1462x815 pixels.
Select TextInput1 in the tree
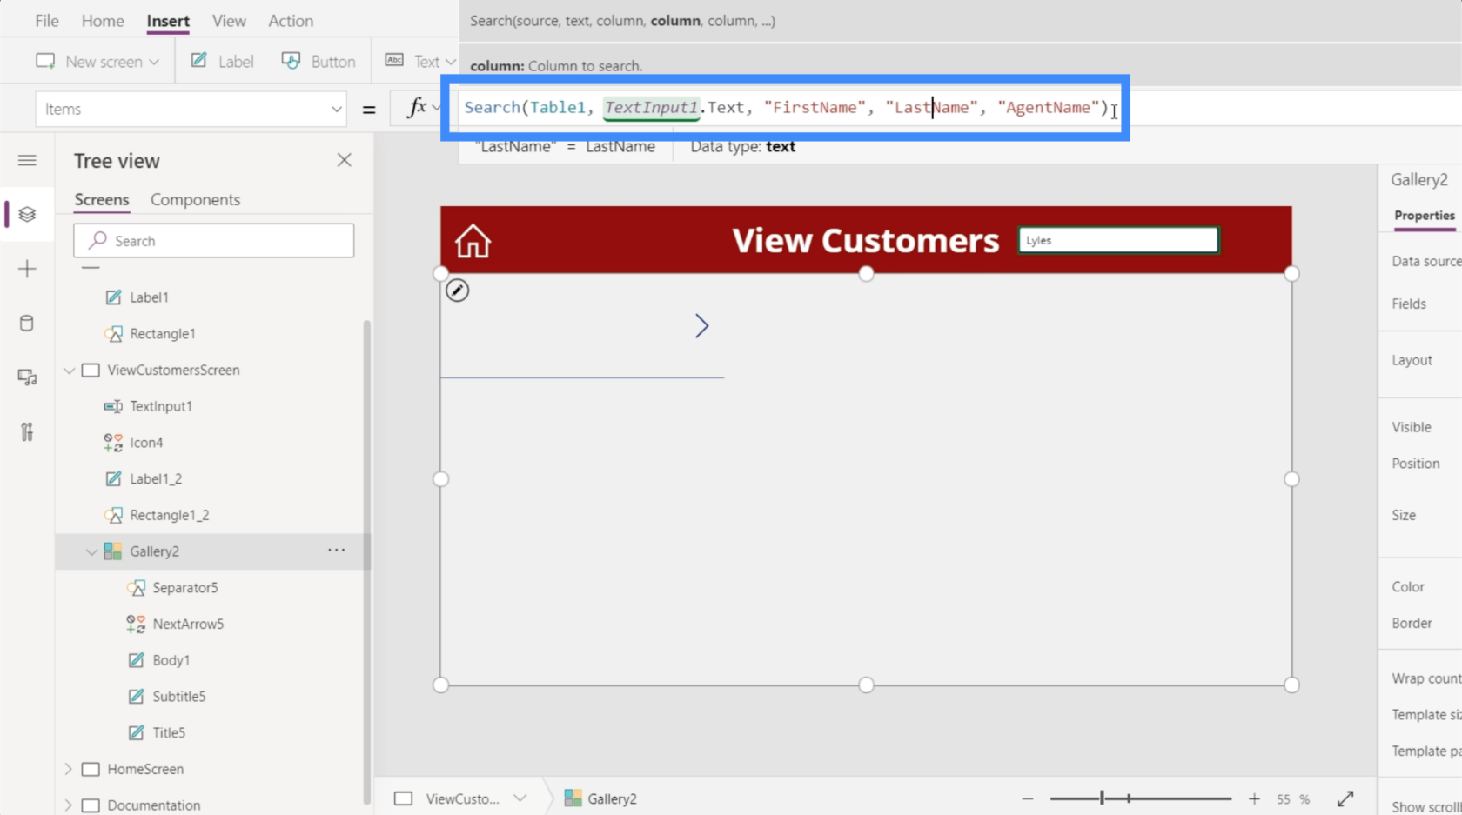160,406
